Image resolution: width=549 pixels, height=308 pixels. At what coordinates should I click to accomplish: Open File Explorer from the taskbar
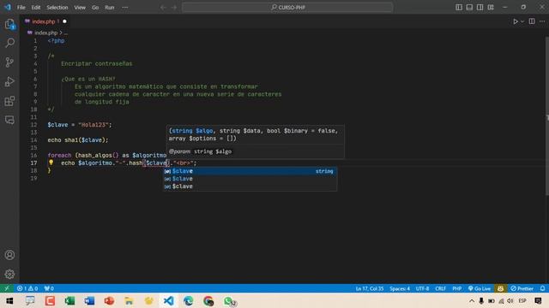(129, 300)
